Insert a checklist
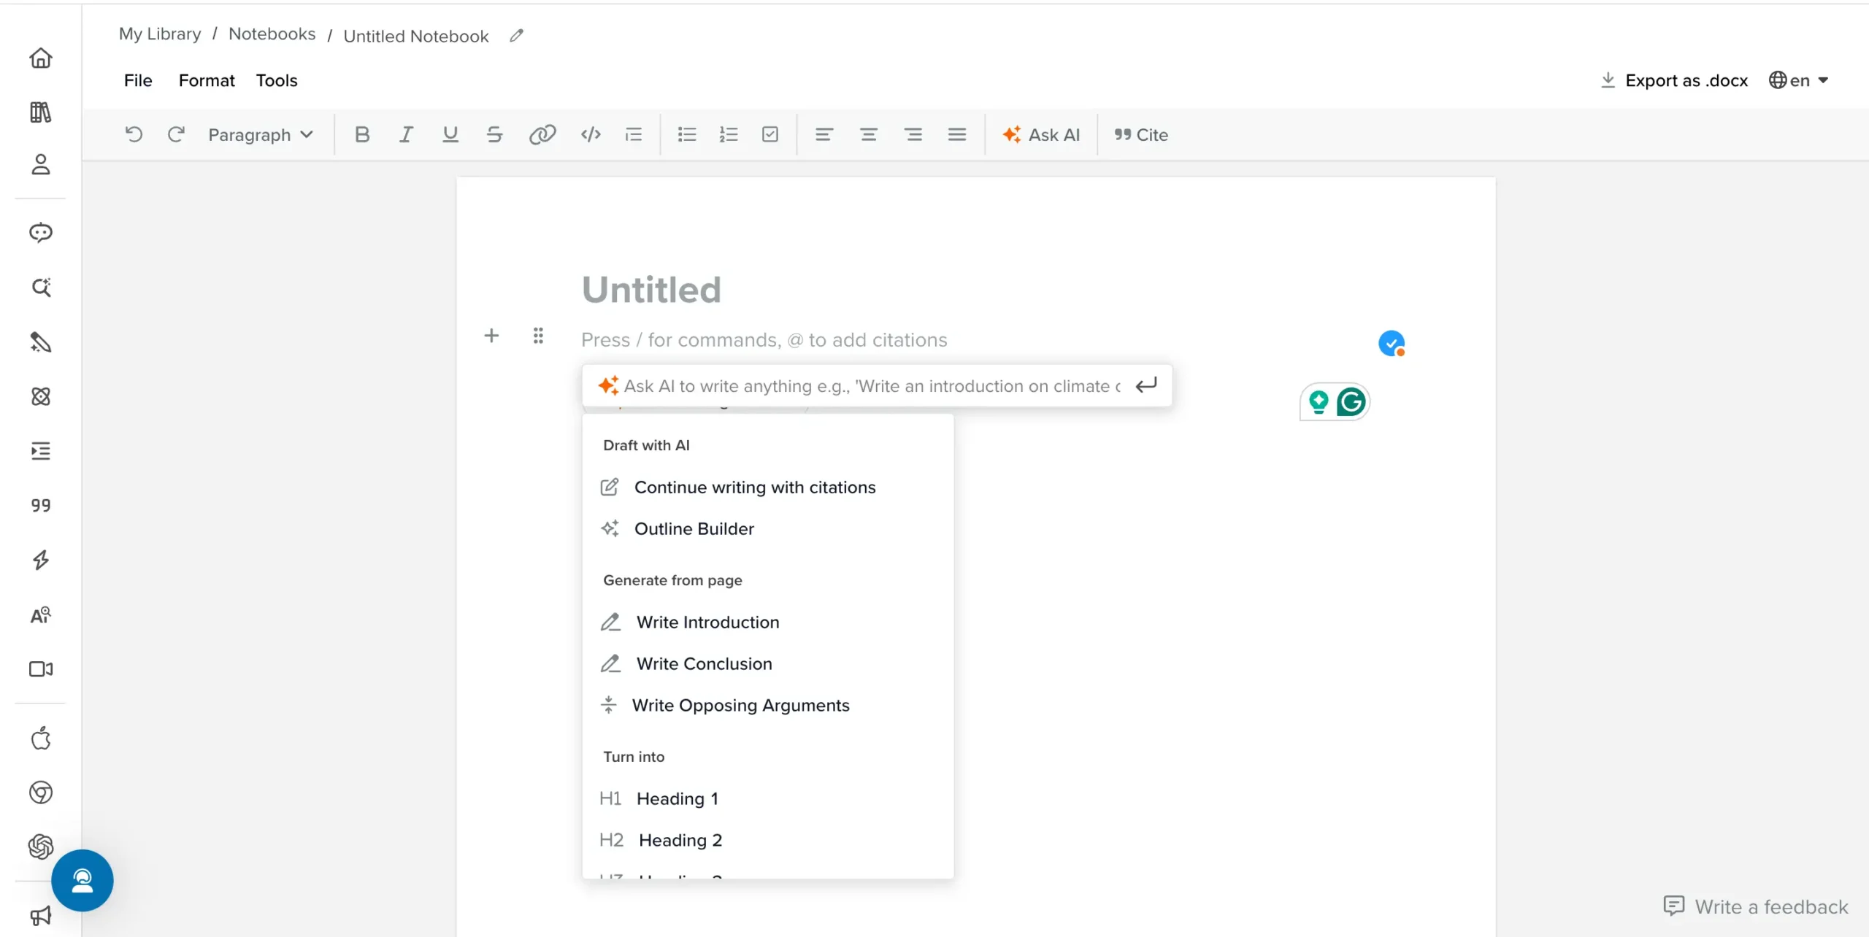Screen dimensions: 1869x937 tap(770, 134)
